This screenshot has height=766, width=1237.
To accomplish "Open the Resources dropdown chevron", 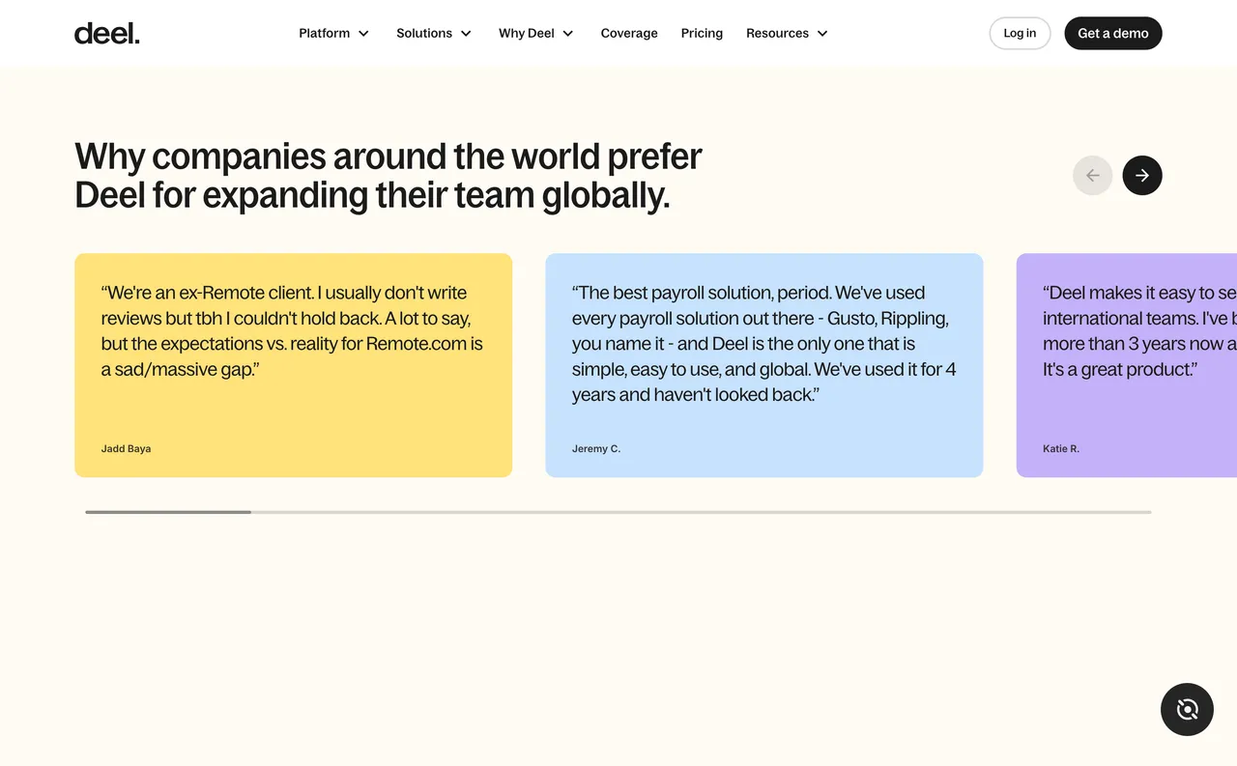I will point(822,33).
